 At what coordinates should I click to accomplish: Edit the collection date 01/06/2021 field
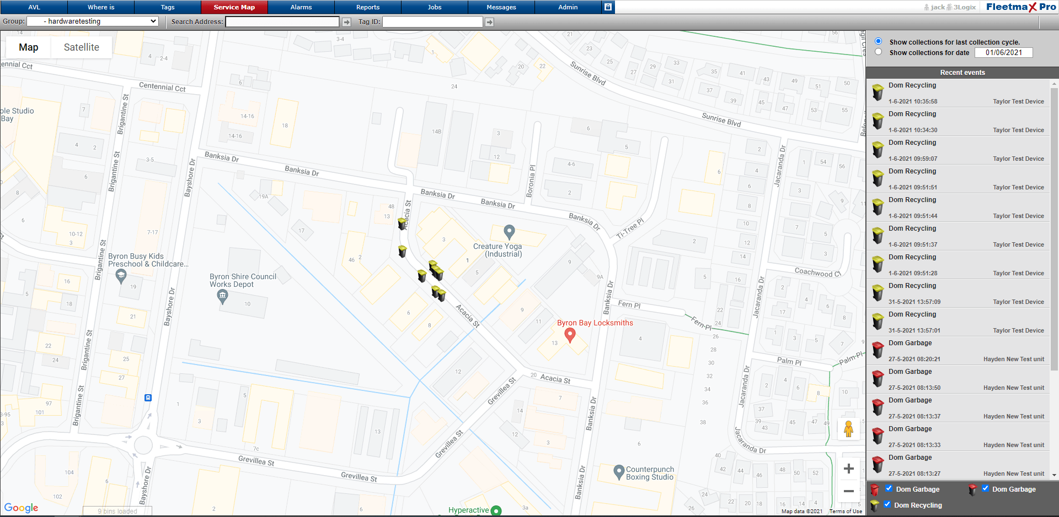click(x=1004, y=52)
